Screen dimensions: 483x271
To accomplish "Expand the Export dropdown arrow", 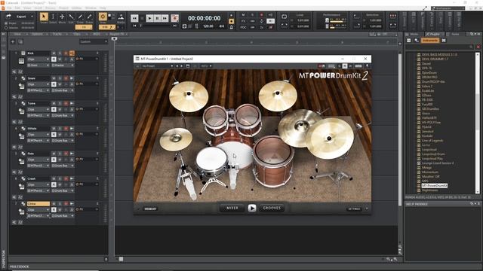I will pos(32,17).
